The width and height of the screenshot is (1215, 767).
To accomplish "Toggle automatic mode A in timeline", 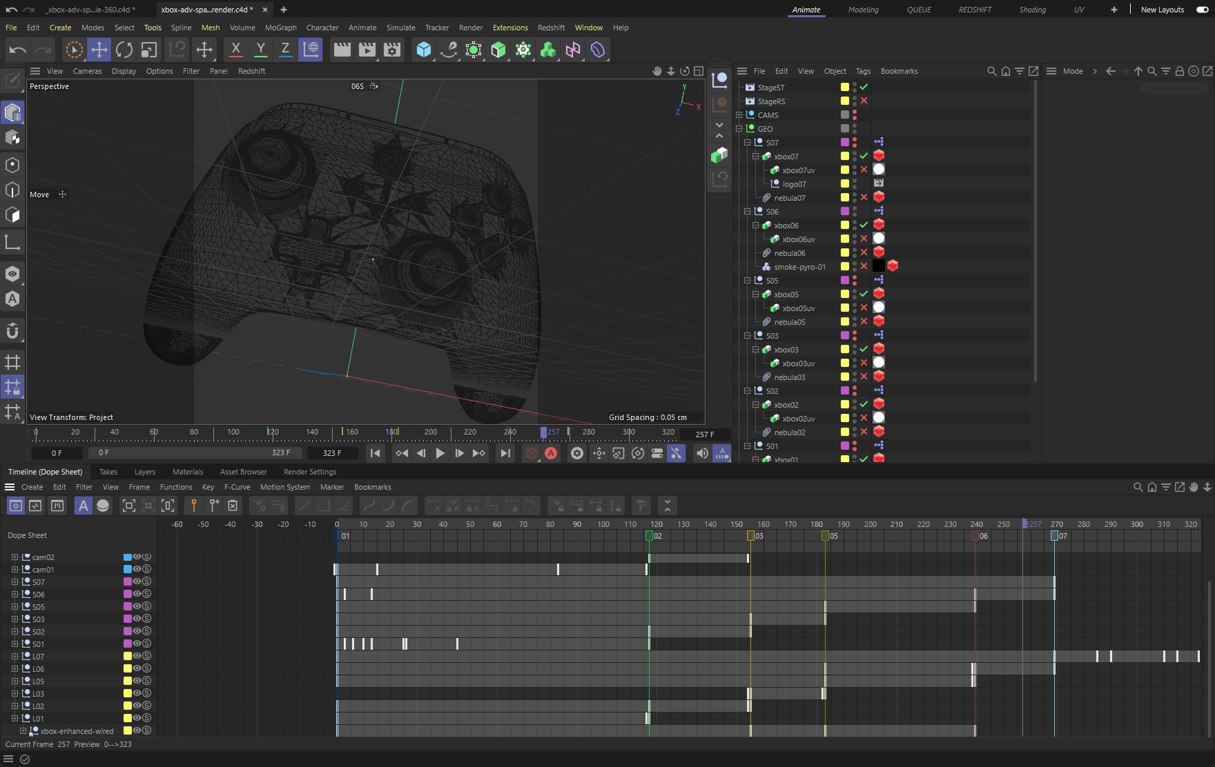I will (83, 506).
